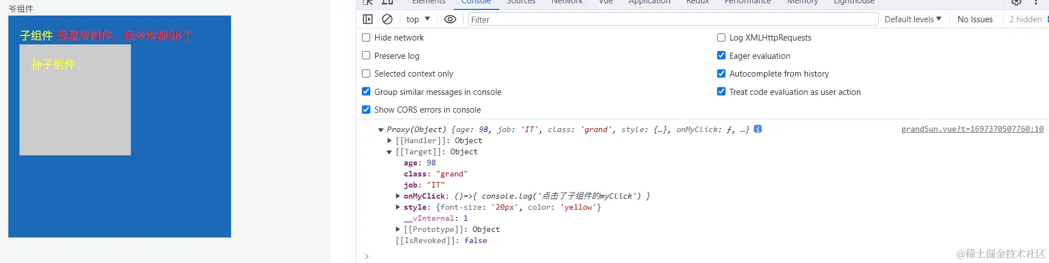Uncheck Autocomplete from history
1049x263 pixels.
pos(721,73)
